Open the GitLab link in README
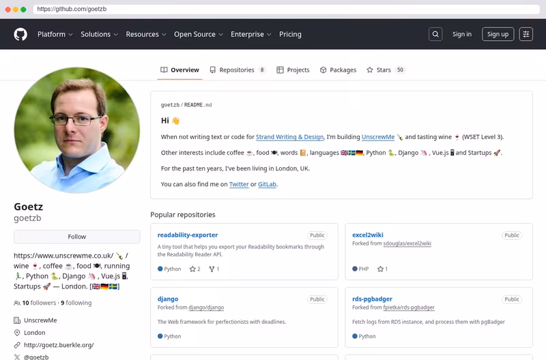546x360 pixels. pyautogui.click(x=267, y=184)
